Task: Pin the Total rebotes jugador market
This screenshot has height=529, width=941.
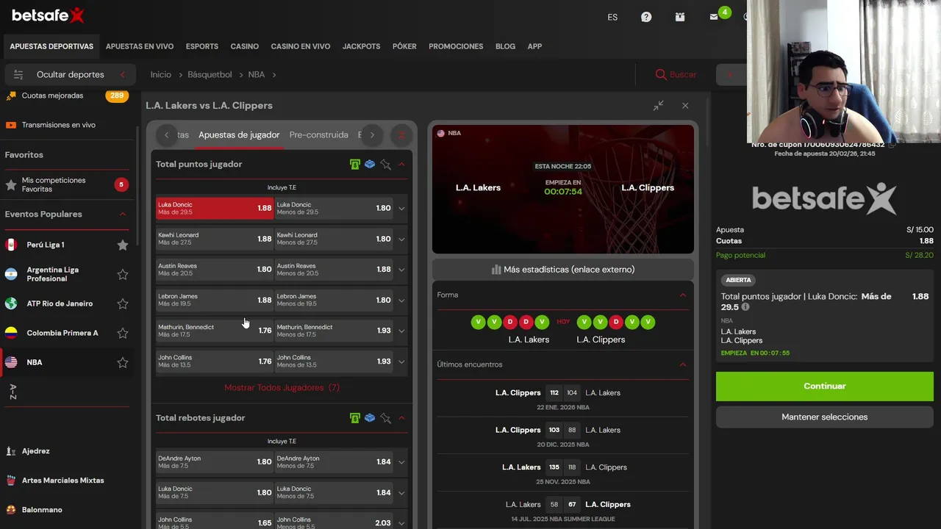Action: point(385,418)
